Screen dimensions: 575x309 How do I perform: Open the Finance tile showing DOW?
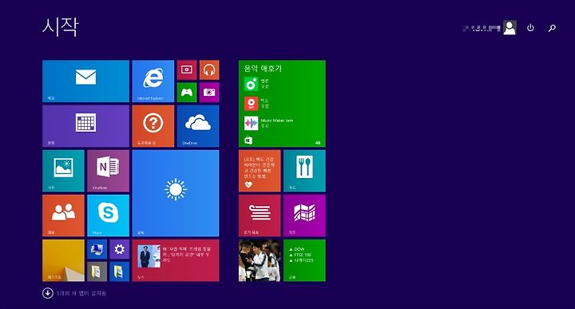click(x=304, y=260)
